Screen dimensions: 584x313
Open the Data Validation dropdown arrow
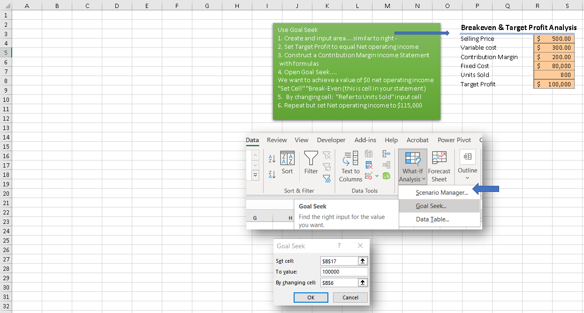(376, 176)
